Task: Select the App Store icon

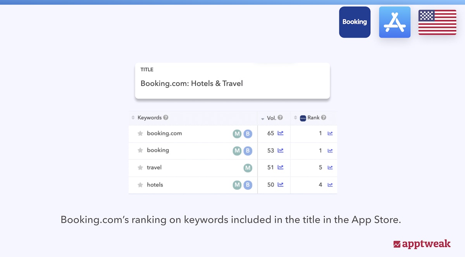Action: pyautogui.click(x=394, y=22)
